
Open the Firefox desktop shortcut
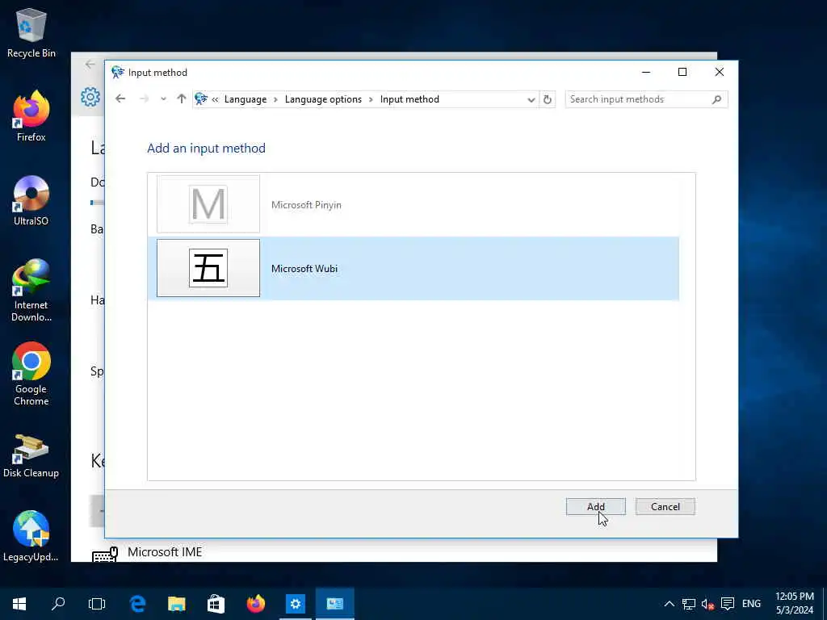[x=31, y=116]
